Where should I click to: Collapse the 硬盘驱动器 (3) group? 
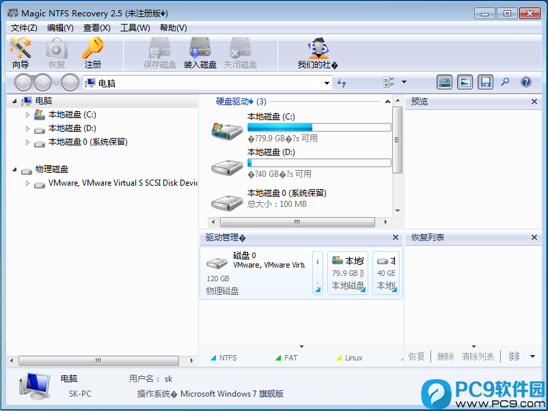point(387,102)
